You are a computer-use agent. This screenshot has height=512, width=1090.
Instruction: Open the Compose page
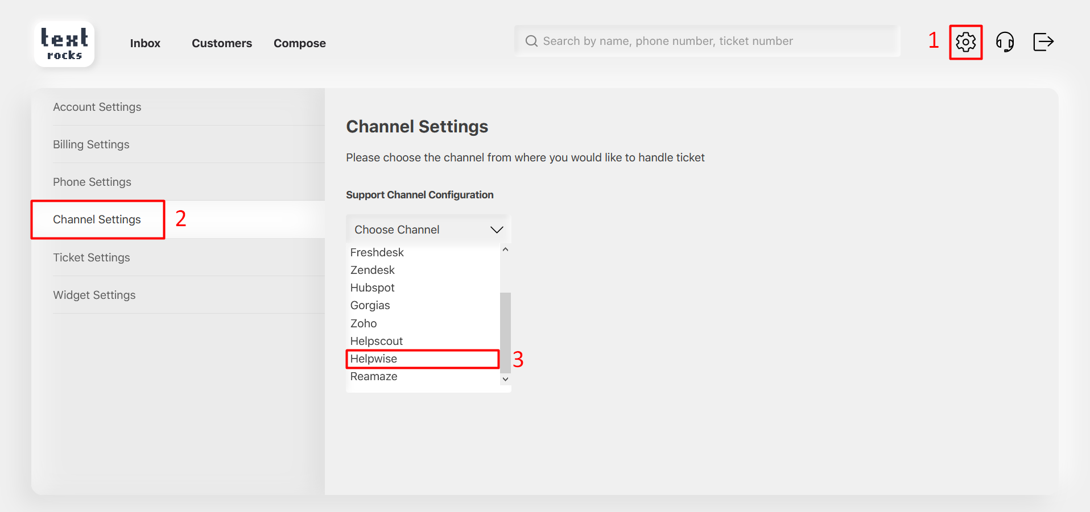299,43
